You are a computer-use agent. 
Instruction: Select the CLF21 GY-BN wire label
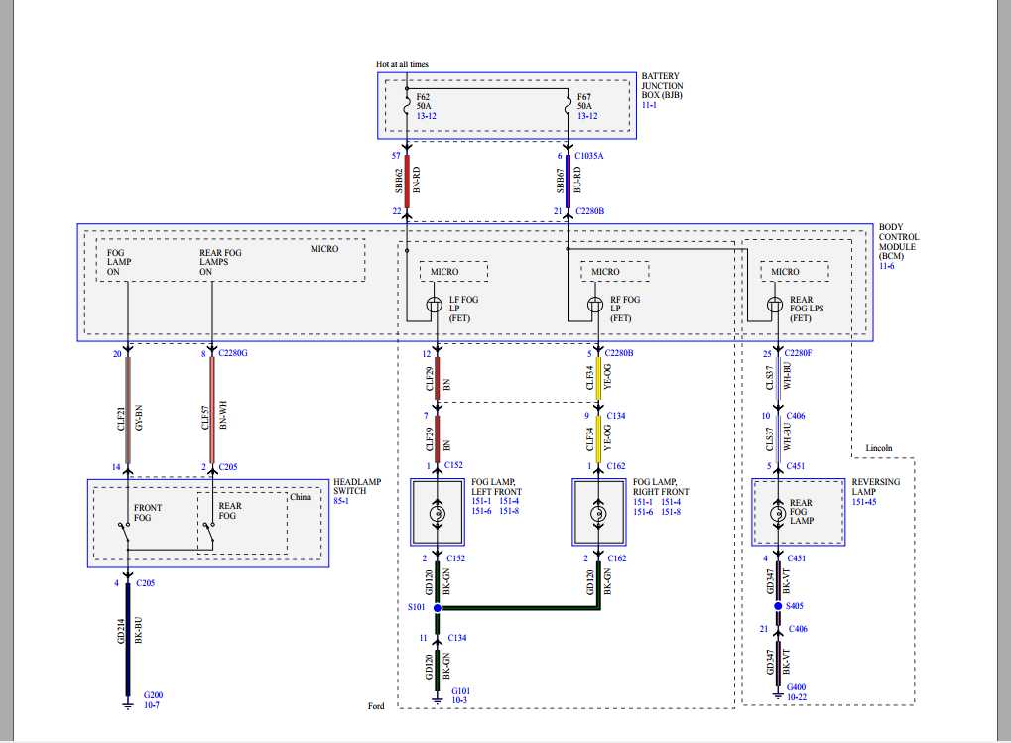click(x=130, y=419)
